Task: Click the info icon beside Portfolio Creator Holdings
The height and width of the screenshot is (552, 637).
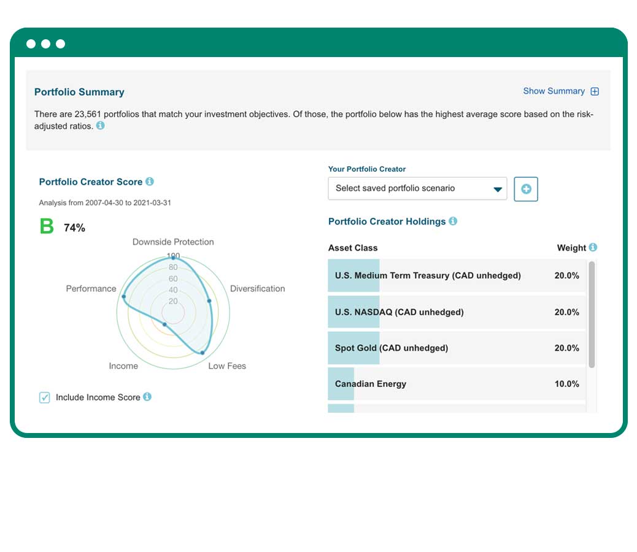Action: tap(452, 221)
